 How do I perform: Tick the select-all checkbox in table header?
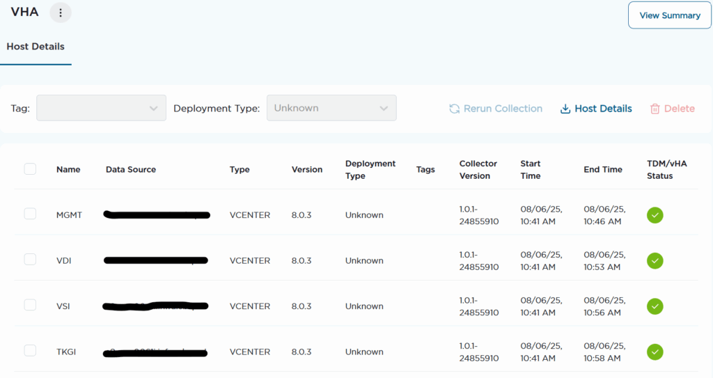click(x=30, y=169)
